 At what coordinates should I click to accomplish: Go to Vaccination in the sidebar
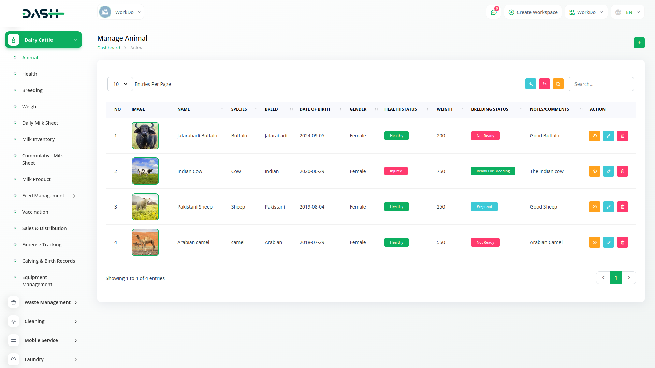35,212
